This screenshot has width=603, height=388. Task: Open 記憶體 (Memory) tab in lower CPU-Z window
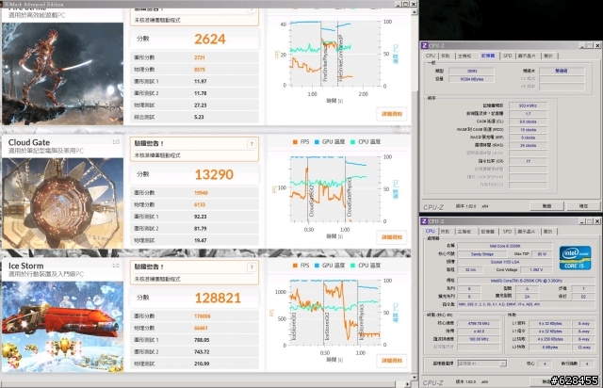click(x=488, y=232)
